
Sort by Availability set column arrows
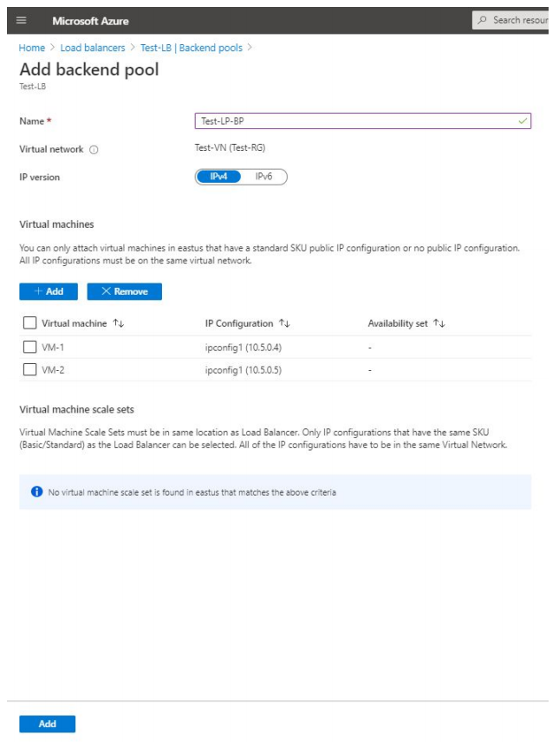coord(439,323)
